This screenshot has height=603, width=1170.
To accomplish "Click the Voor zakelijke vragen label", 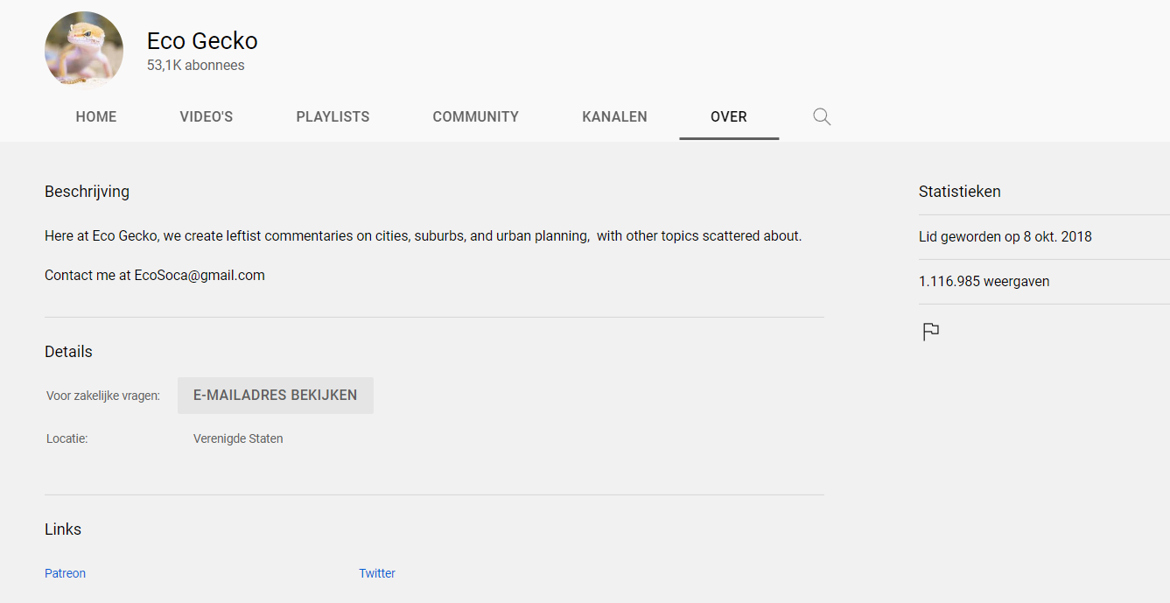I will [103, 396].
